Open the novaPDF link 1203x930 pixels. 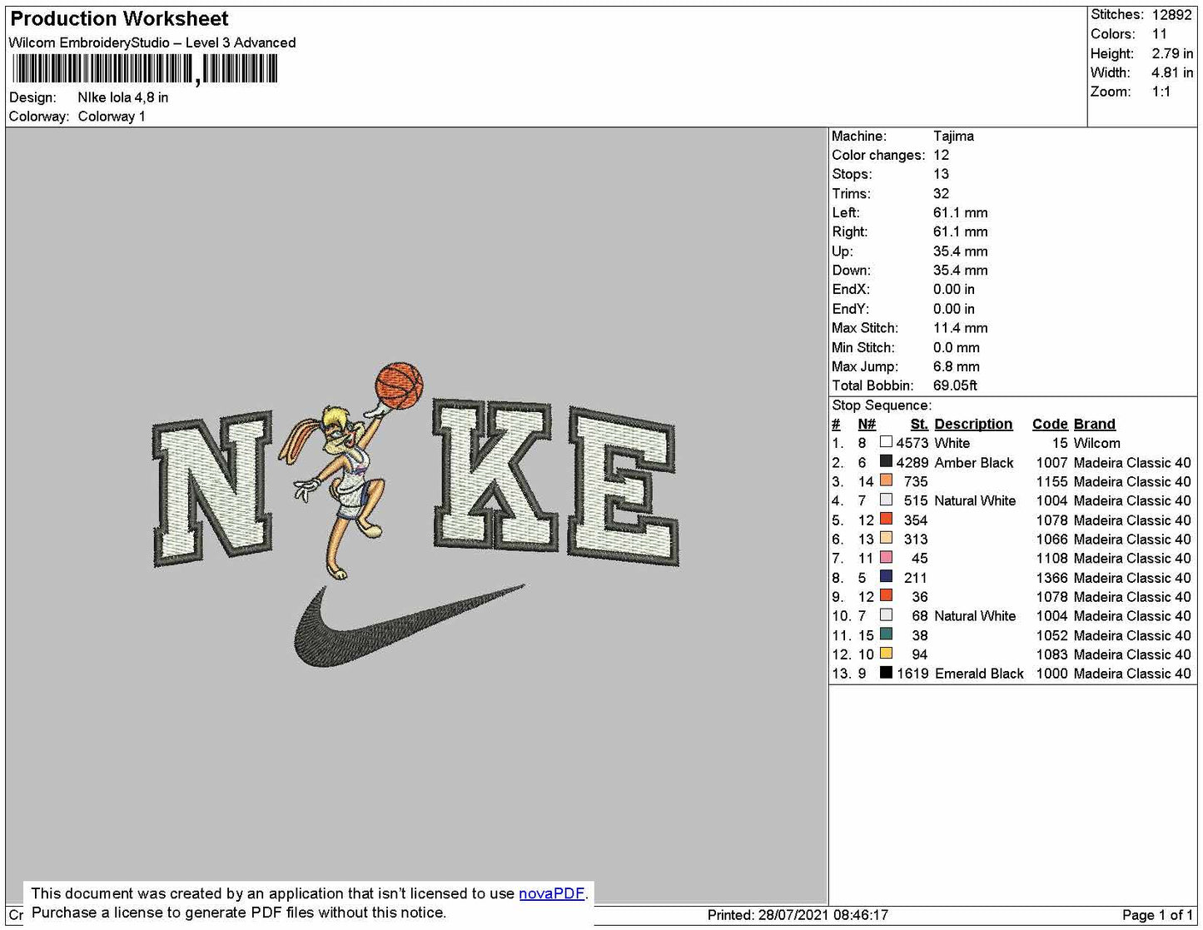(x=551, y=893)
